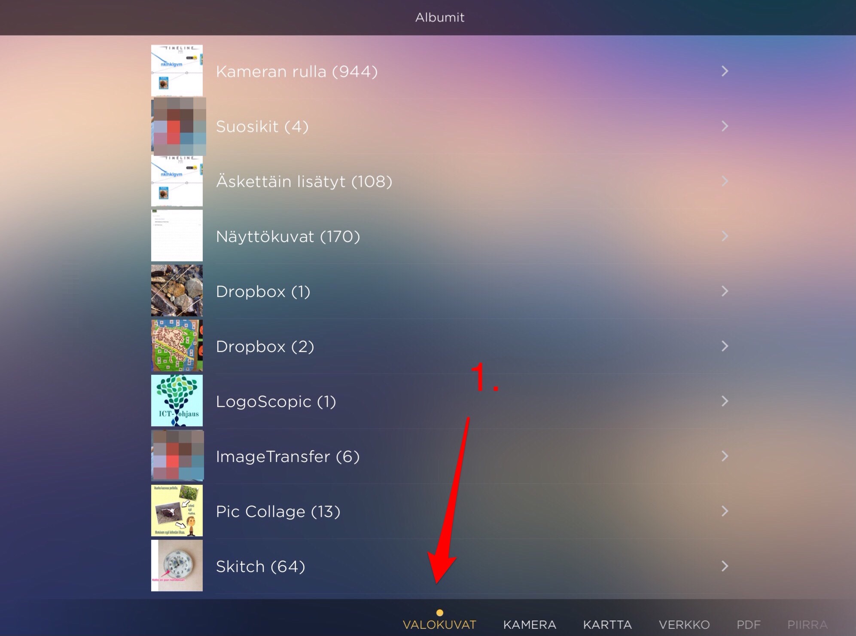Select the PDF tab
The height and width of the screenshot is (636, 856).
pyautogui.click(x=748, y=624)
